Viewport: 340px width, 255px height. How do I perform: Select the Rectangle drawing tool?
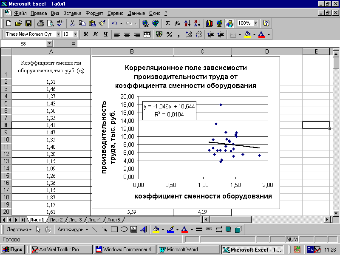pos(114,229)
